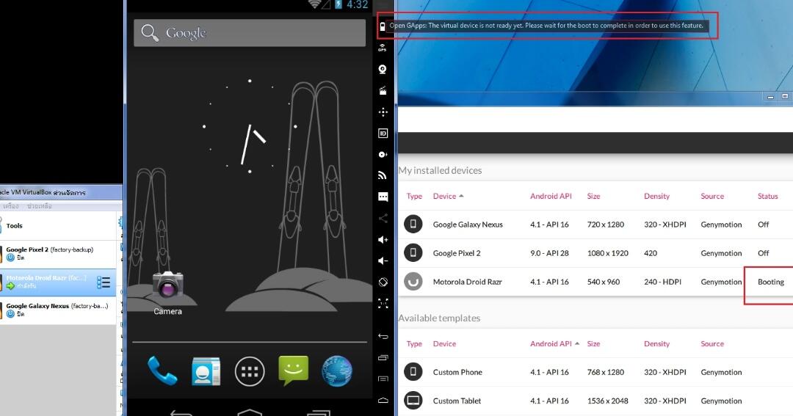This screenshot has width=793, height=416.
Task: Sort installed devices by Device column arrow
Action: tap(461, 196)
